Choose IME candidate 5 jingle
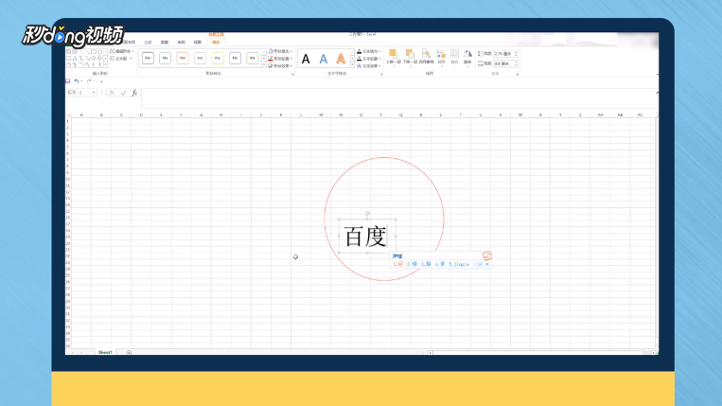Screen dimensions: 722x406 (x=459, y=264)
